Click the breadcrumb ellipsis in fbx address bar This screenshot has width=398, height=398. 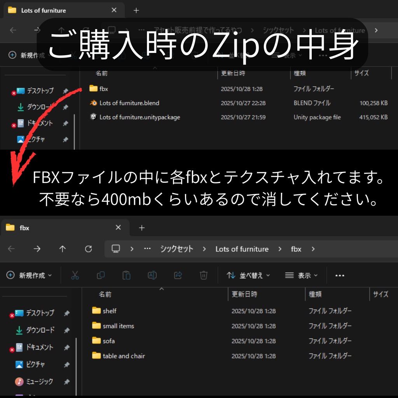[147, 249]
